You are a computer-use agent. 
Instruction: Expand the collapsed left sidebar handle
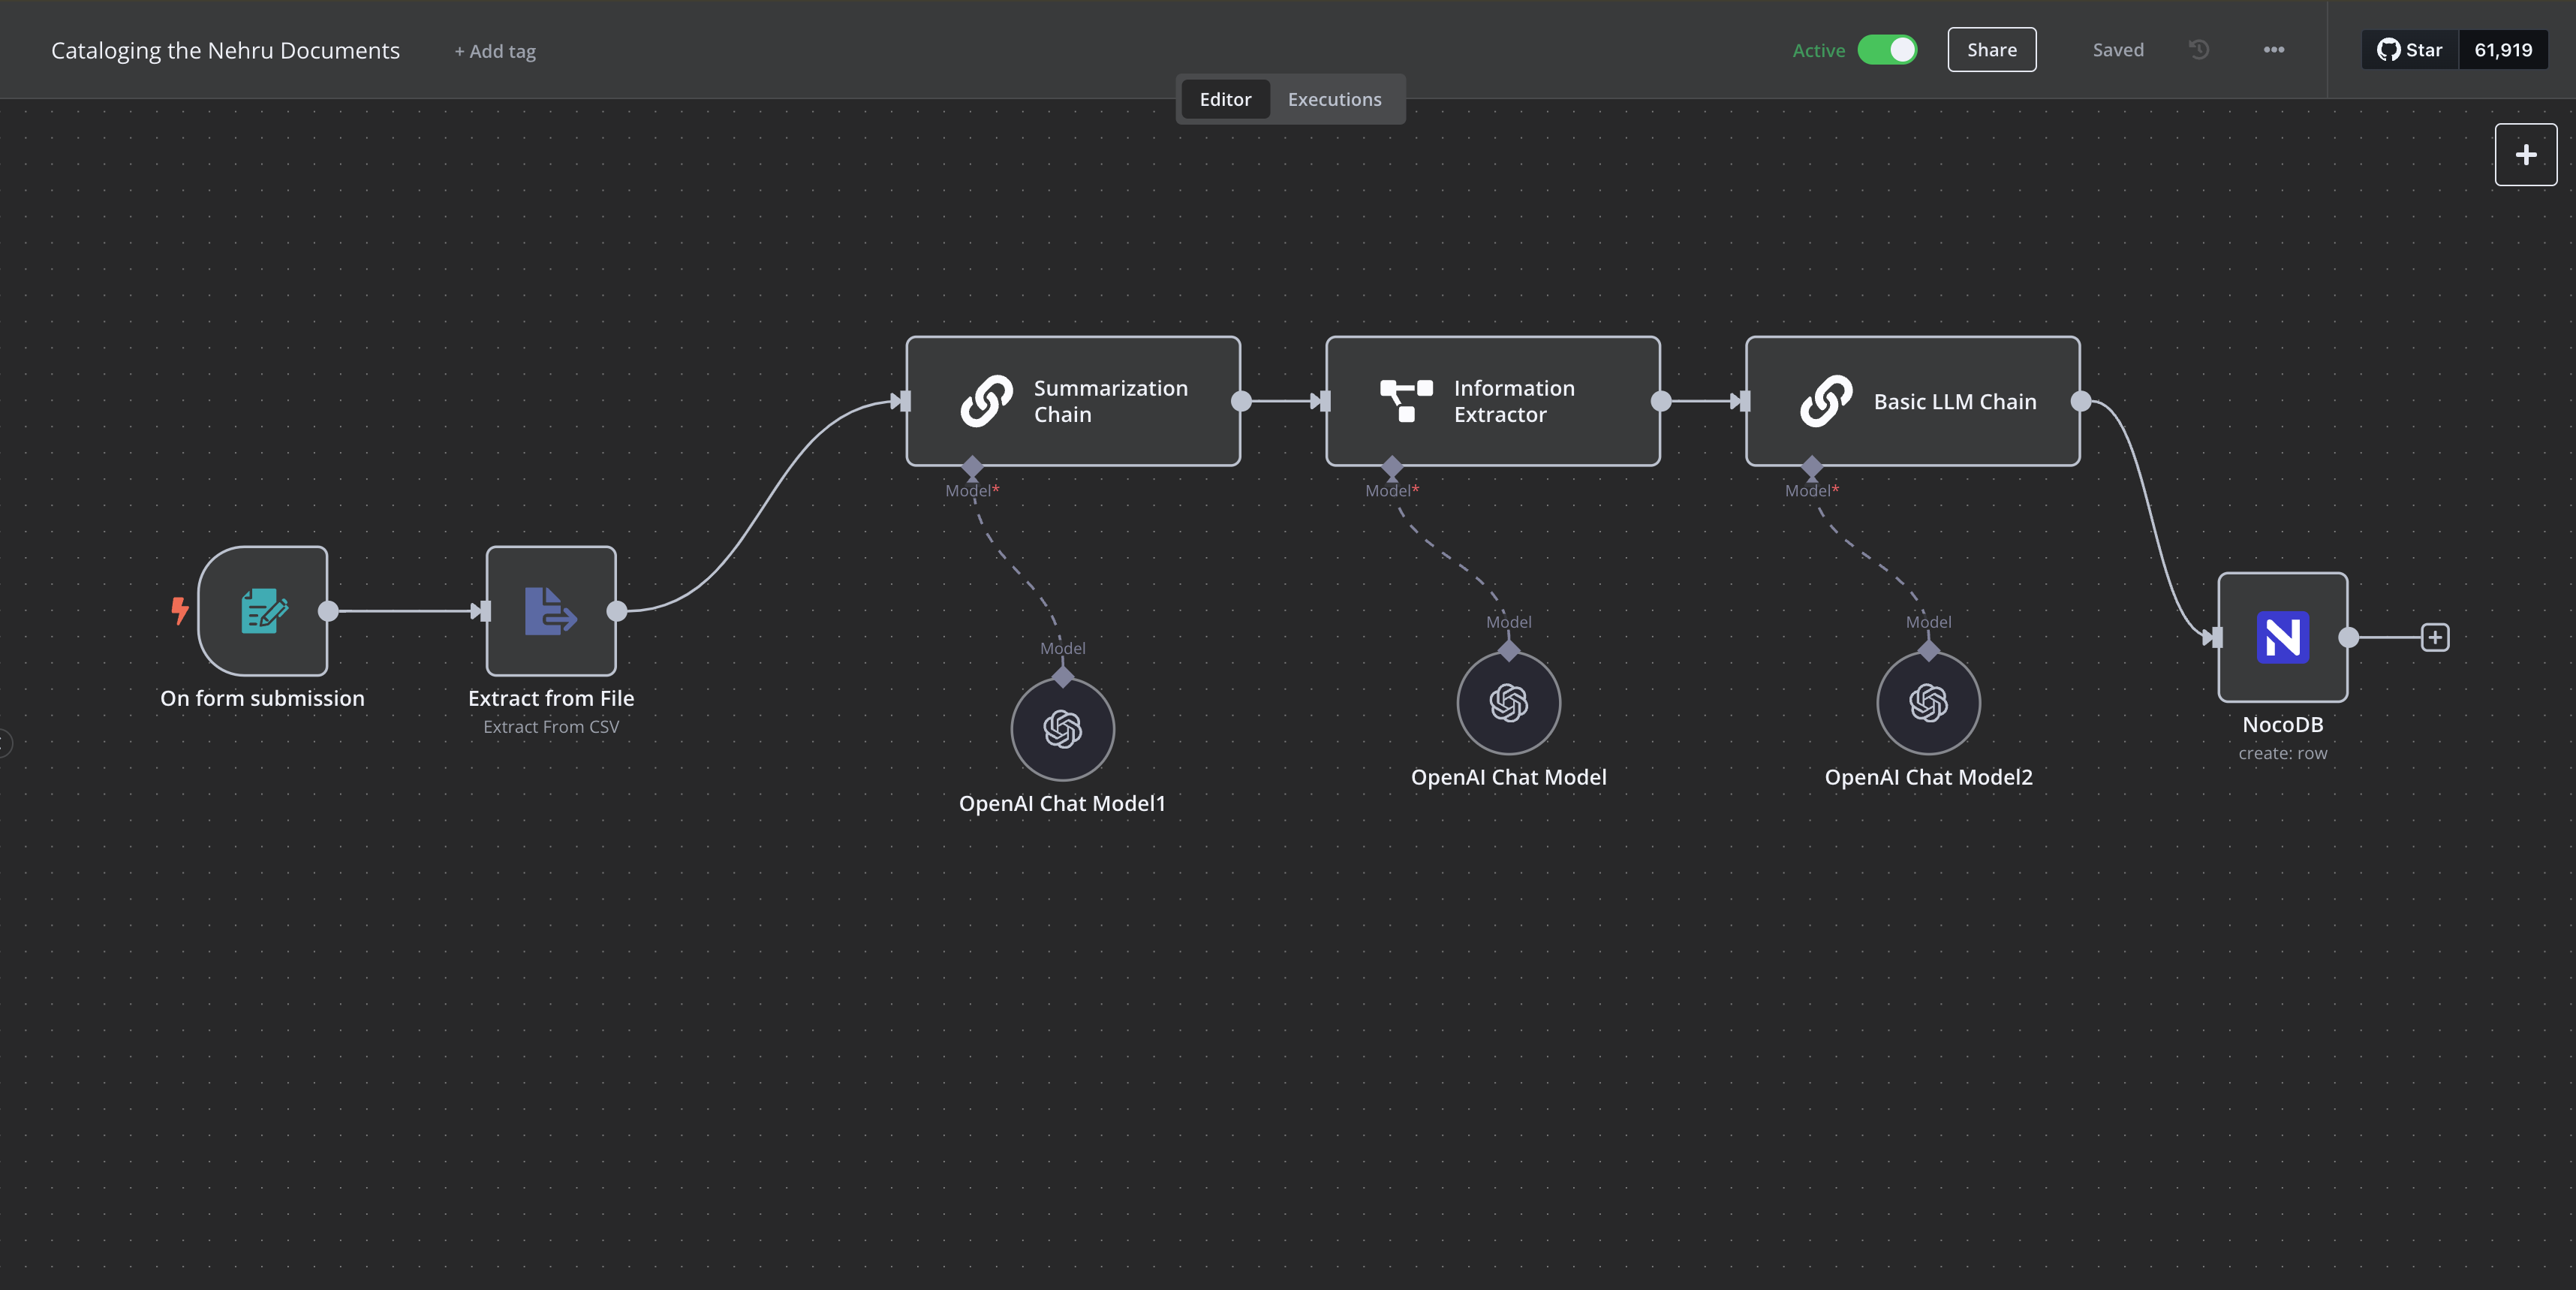coord(5,743)
